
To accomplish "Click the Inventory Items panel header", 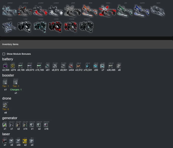I will point(86,44).
